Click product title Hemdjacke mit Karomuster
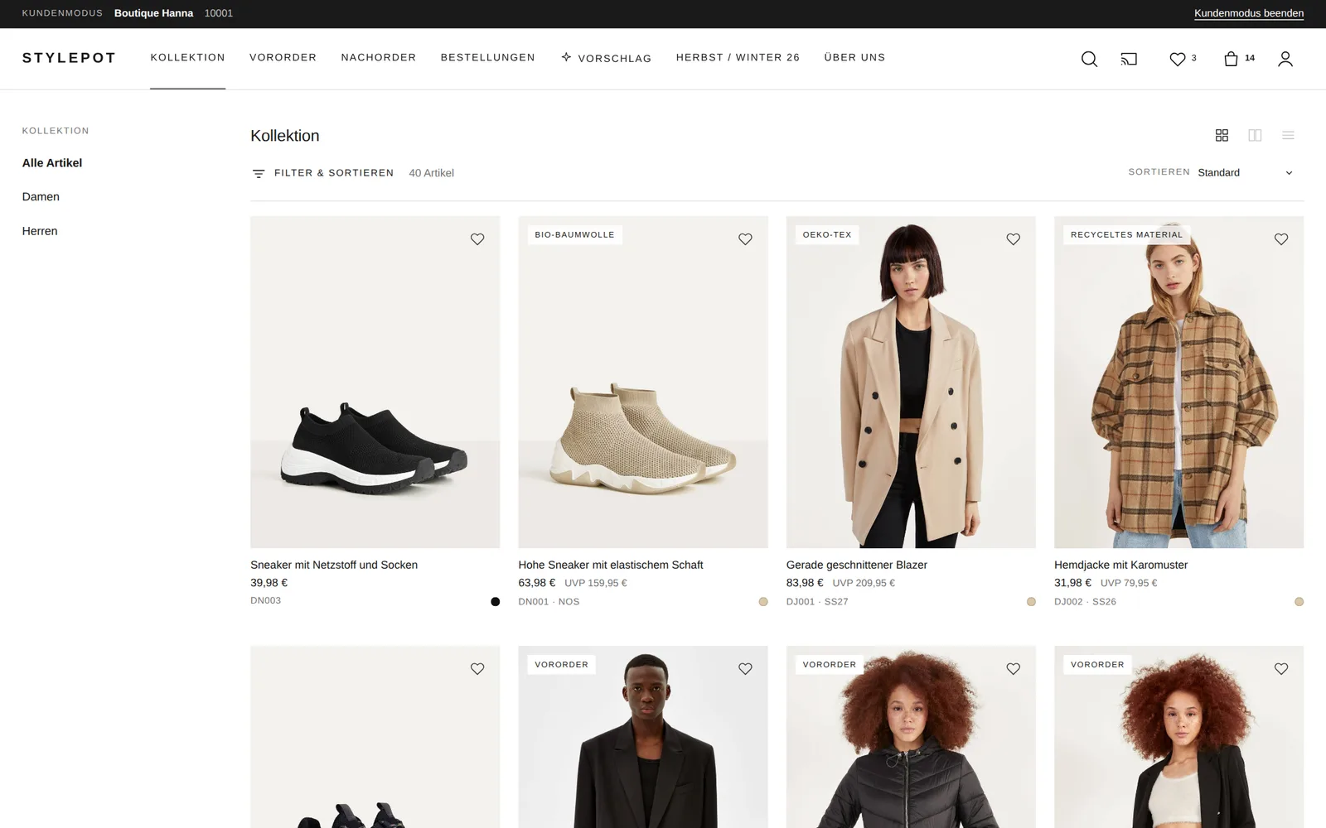Image resolution: width=1326 pixels, height=828 pixels. (x=1120, y=565)
